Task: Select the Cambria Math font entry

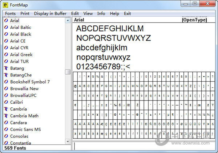Action: 24,116
